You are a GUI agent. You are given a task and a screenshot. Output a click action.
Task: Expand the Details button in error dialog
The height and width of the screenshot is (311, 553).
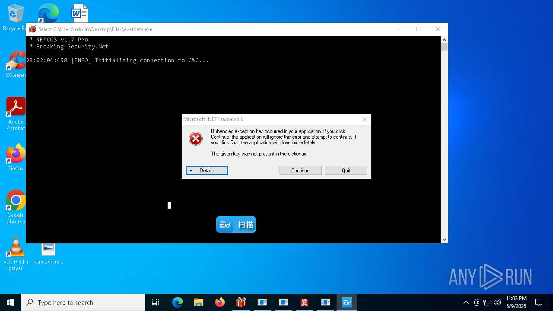(x=207, y=171)
